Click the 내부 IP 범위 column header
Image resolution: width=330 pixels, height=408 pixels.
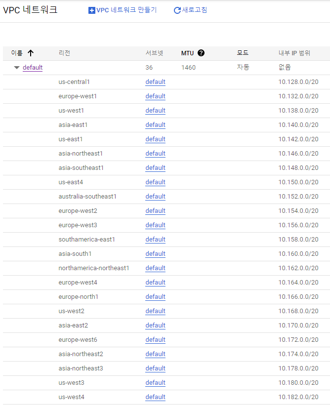(294, 53)
